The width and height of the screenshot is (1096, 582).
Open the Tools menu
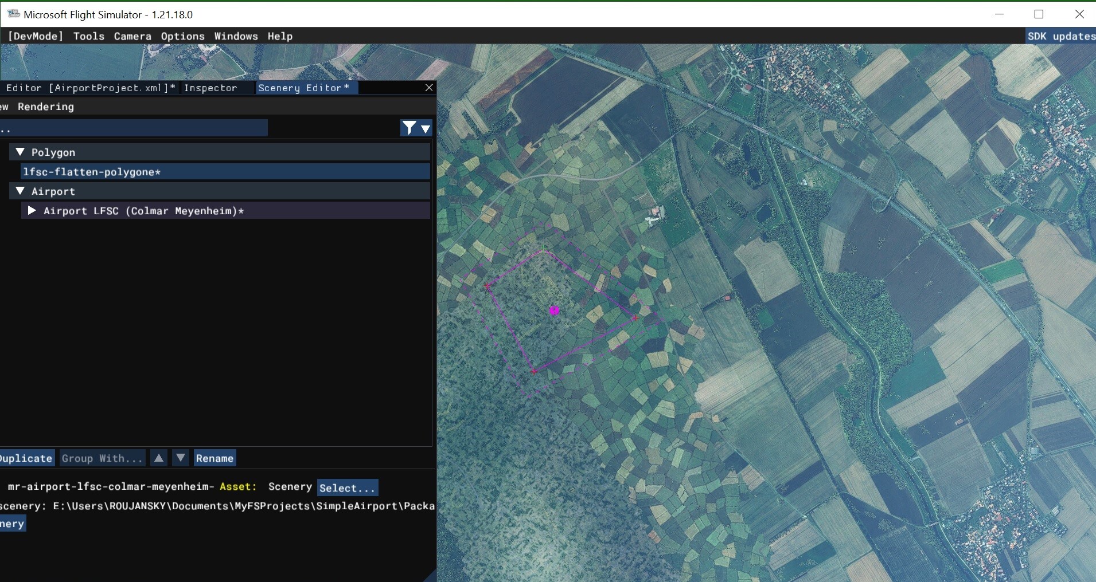[89, 36]
